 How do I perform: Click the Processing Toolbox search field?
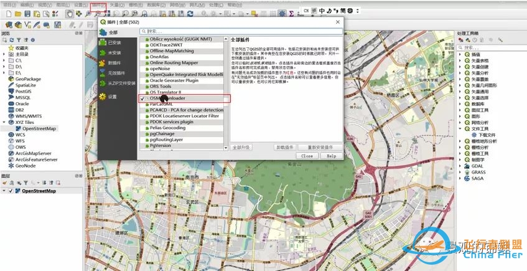coord(492,48)
